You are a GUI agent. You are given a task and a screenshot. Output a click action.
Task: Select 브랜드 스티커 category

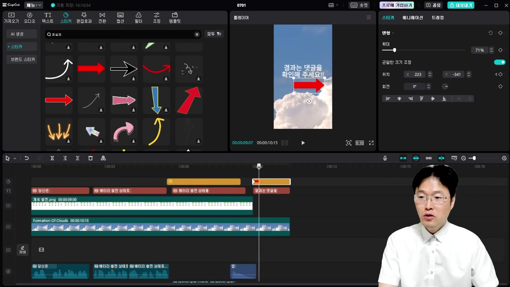tap(22, 59)
